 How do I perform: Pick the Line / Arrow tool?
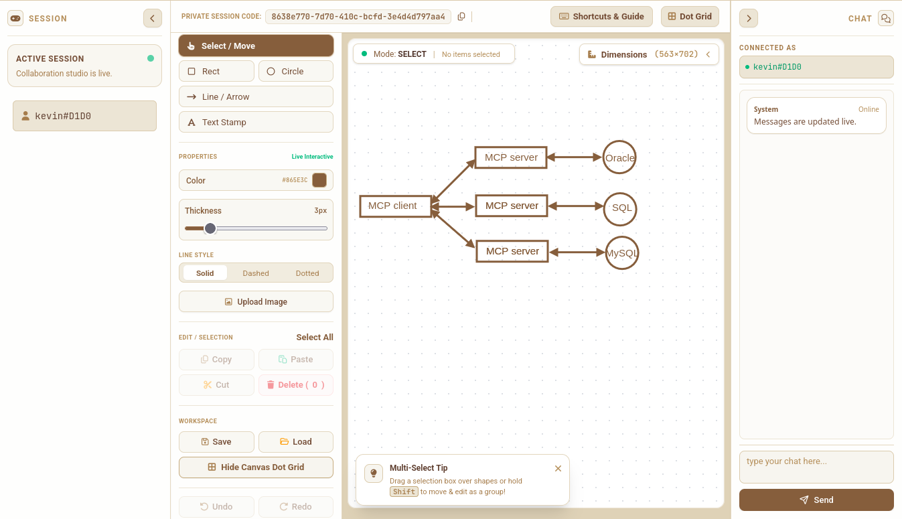point(256,96)
